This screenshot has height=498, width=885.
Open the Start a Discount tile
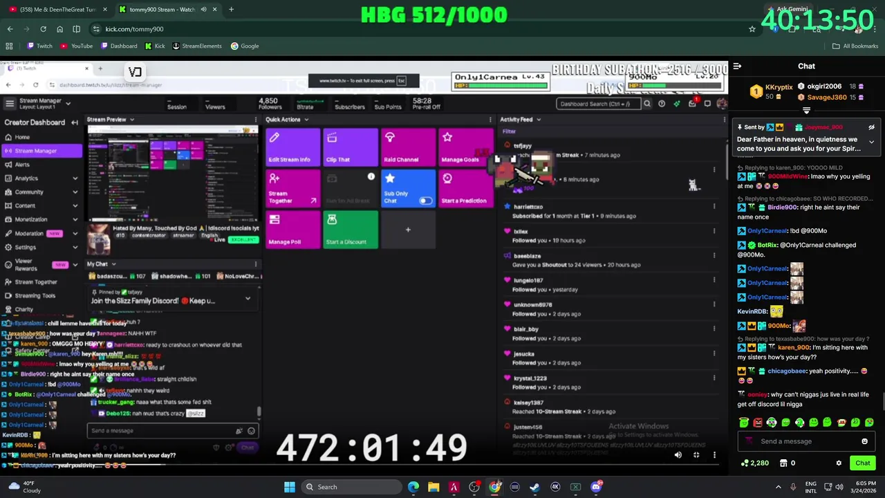click(x=351, y=230)
